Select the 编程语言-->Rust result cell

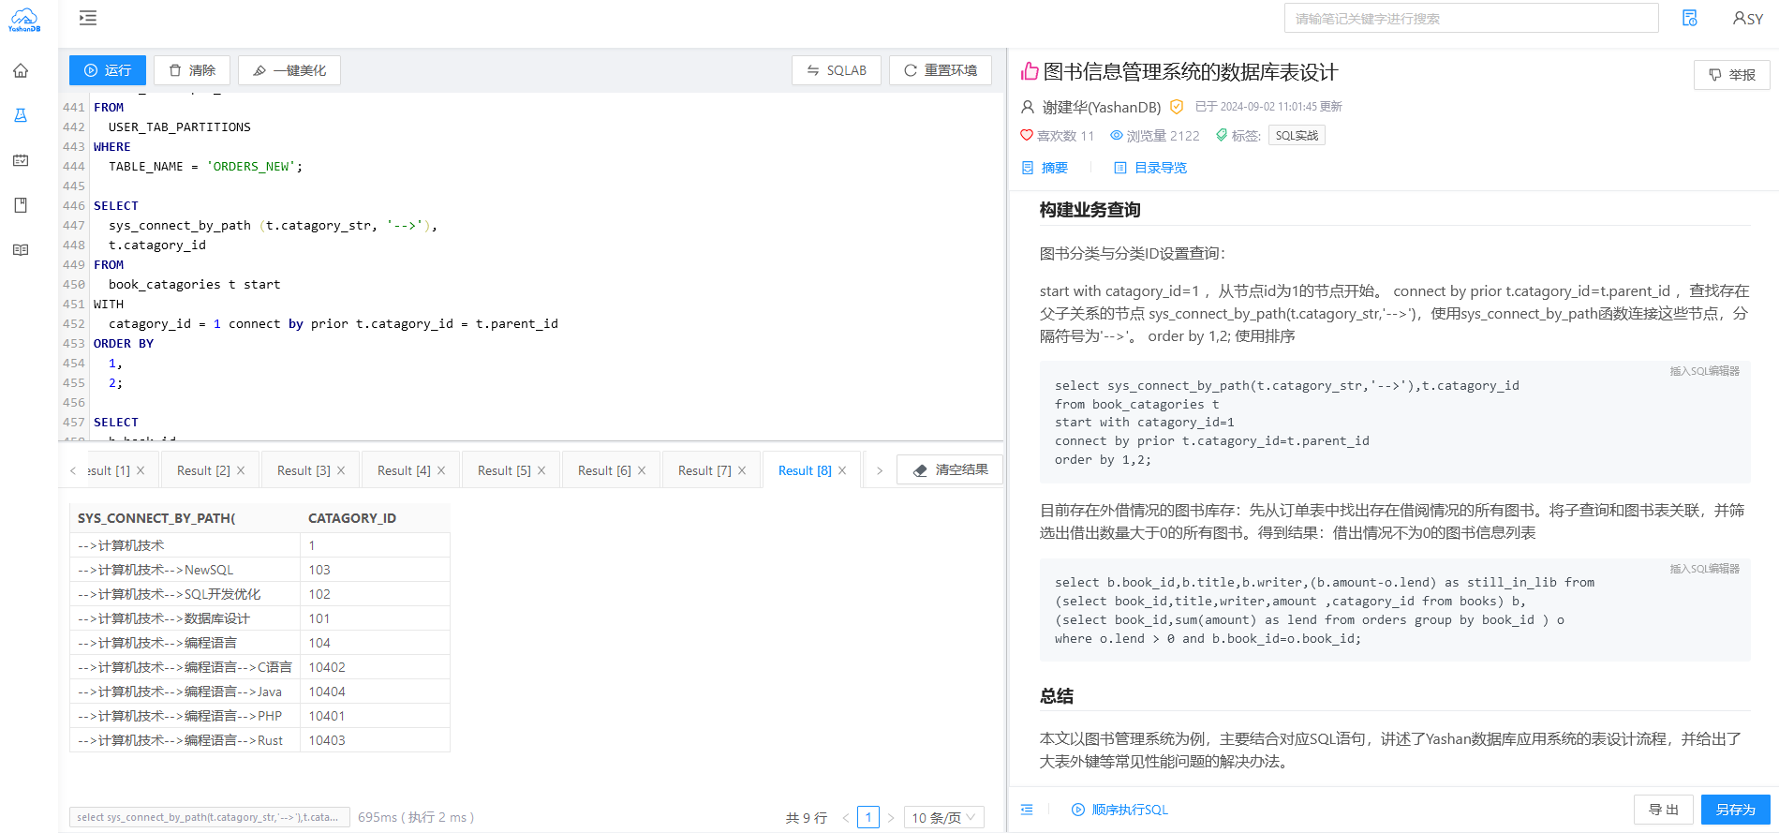(185, 740)
